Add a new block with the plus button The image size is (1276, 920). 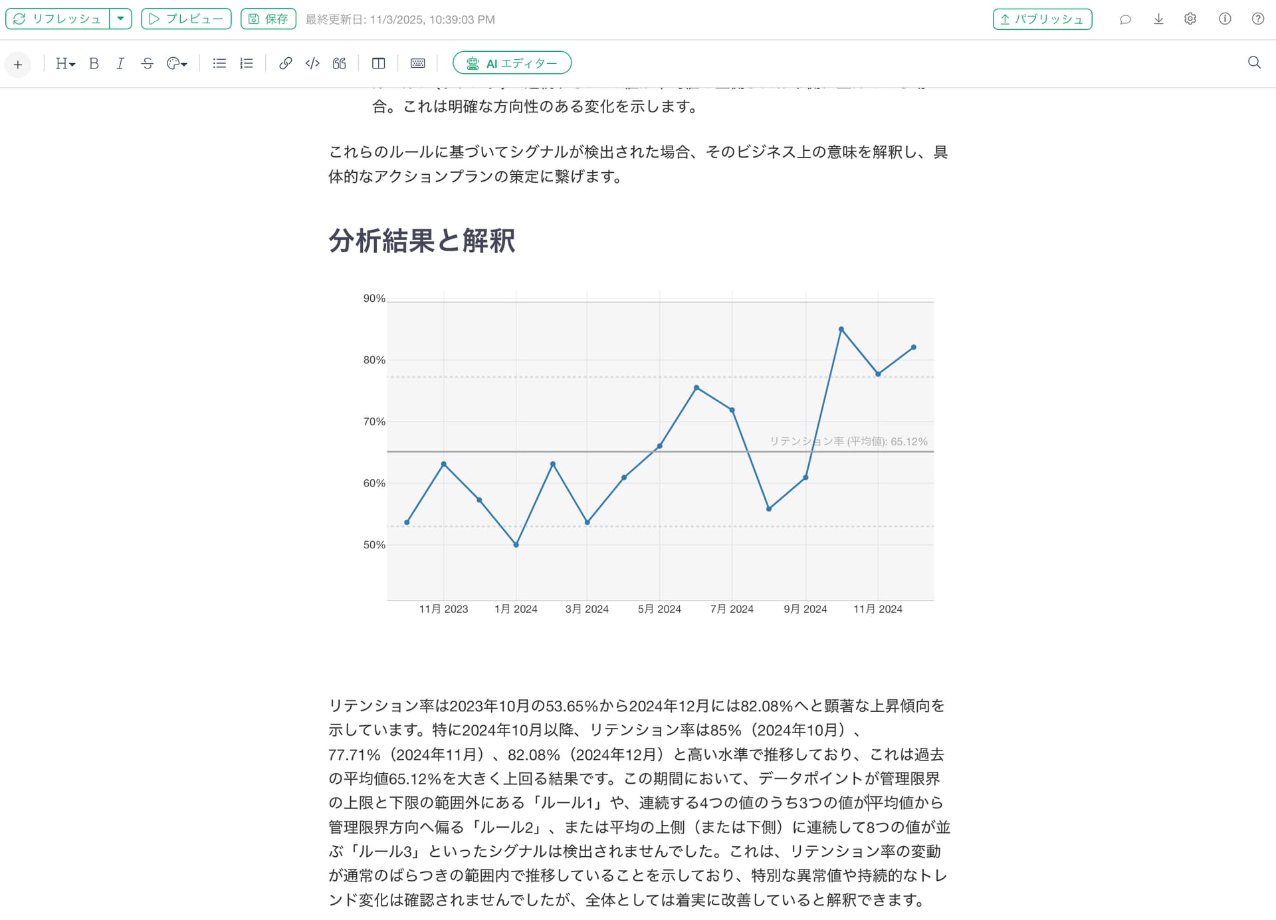pos(18,64)
